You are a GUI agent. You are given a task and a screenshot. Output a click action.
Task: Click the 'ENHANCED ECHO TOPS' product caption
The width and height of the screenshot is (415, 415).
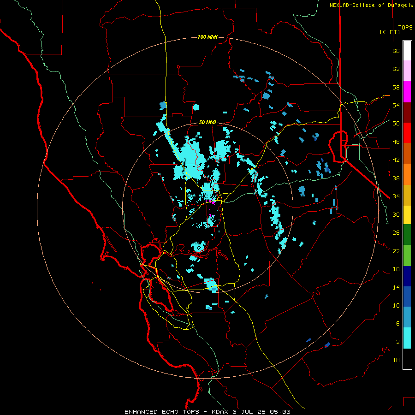point(162,412)
